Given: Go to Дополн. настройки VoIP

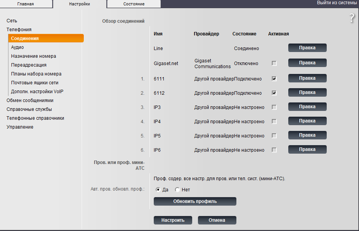Looking at the screenshot, I should [37, 92].
